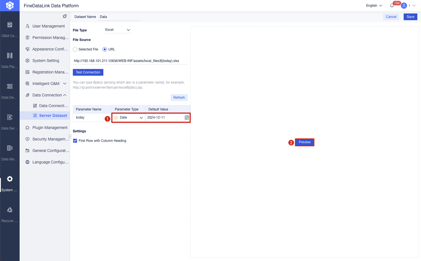Open Language Configuration menu item
421x261 pixels.
pos(45,162)
